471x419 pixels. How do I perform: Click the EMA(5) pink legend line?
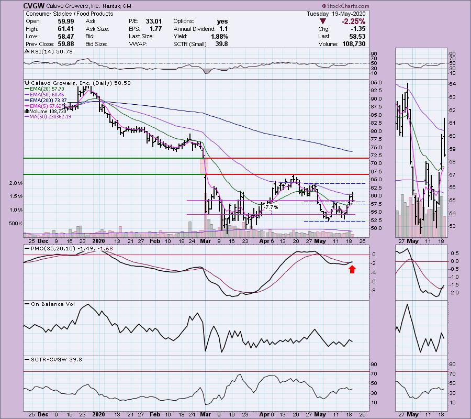pyautogui.click(x=27, y=106)
